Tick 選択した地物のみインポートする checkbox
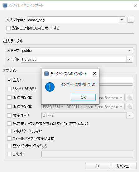Viewport: 139px width, 172px height. 8,28
